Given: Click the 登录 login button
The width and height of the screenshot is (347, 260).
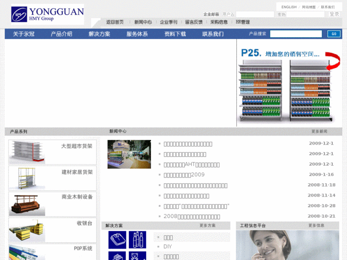Looking at the screenshot, I should 334,14.
